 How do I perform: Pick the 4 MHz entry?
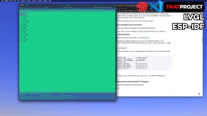23,33
